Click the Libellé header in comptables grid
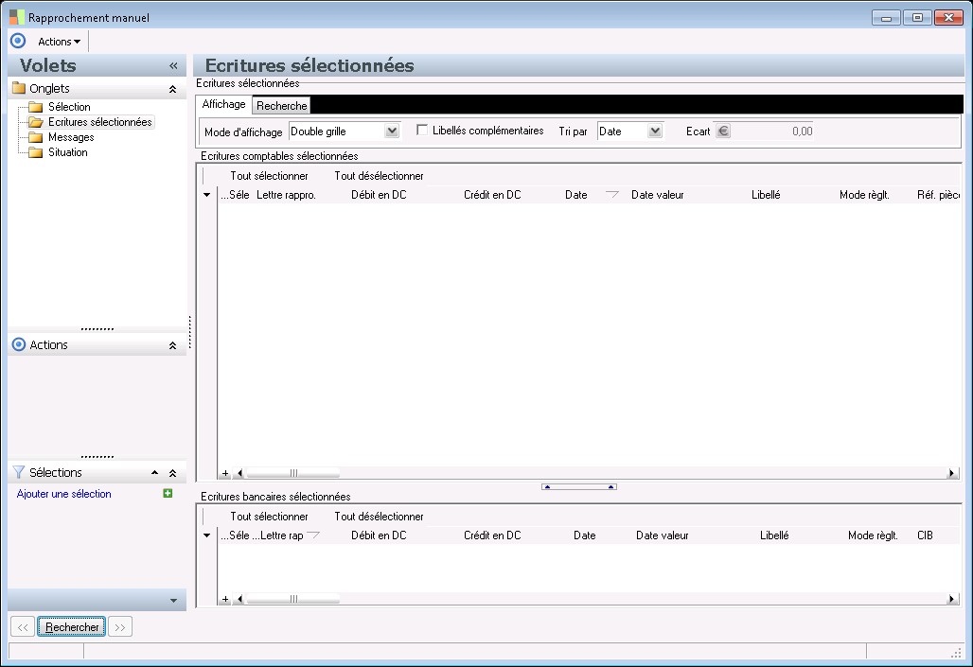 766,195
